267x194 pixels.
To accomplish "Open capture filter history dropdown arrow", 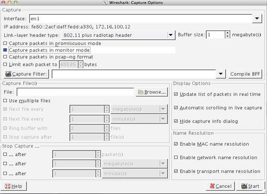I will 221,74.
